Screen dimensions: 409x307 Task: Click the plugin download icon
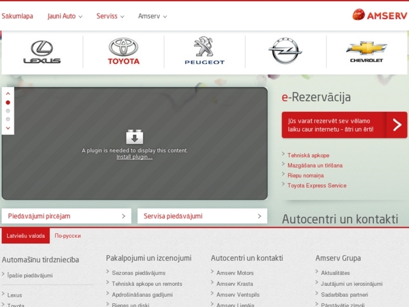coord(135,137)
